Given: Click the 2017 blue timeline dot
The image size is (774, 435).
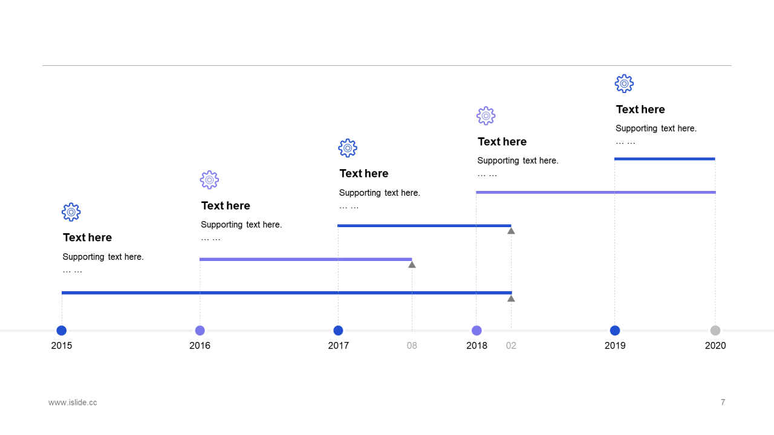Looking at the screenshot, I should point(338,330).
